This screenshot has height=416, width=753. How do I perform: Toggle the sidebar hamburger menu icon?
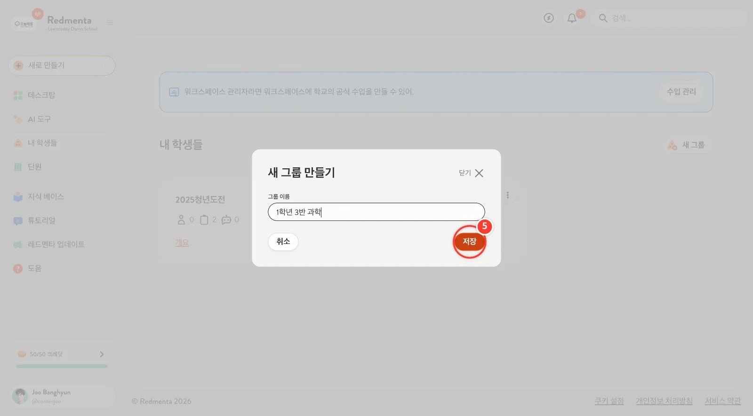tap(109, 23)
